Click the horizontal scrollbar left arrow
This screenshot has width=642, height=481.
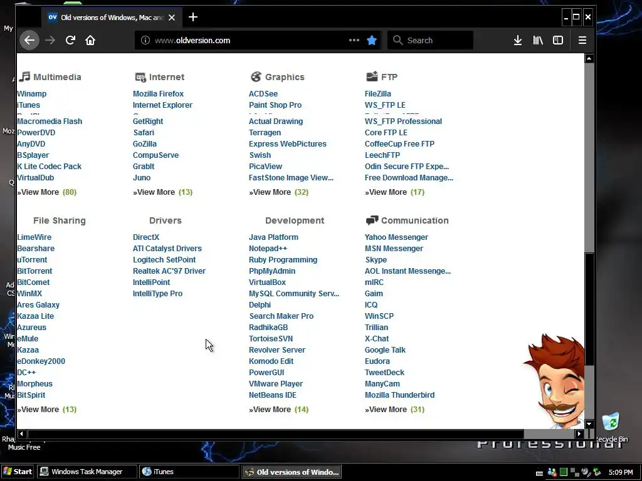[x=21, y=433]
